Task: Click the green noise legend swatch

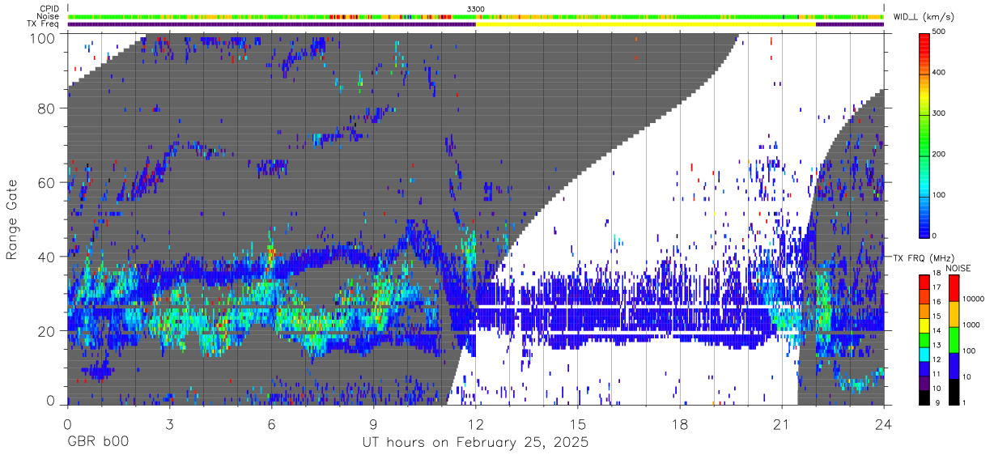Action: click(x=954, y=340)
